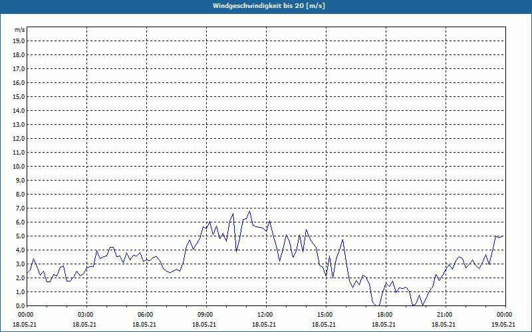Select the 12,0 y-axis label
This screenshot has height=332, width=532.
19,139
